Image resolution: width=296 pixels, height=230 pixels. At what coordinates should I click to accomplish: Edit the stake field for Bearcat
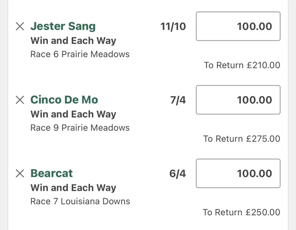[238, 173]
